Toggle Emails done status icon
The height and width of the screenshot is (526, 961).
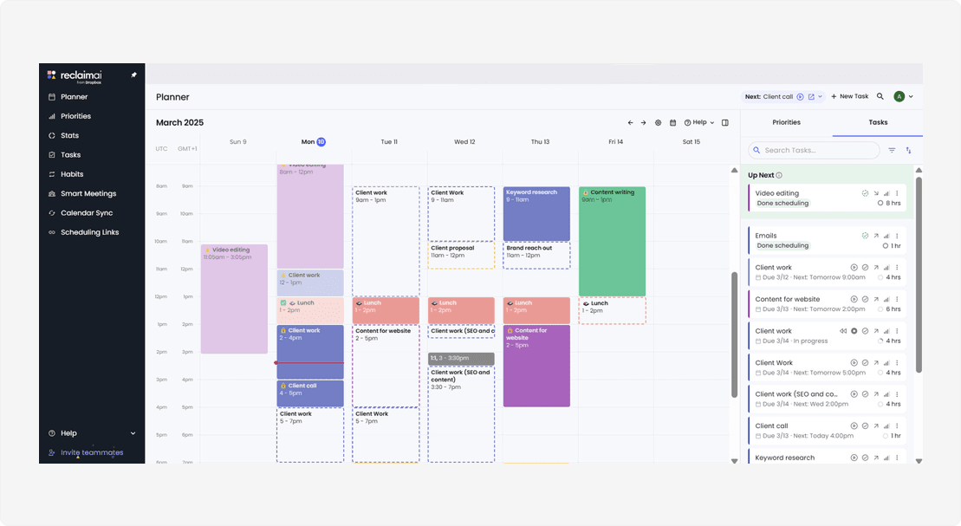click(x=865, y=236)
